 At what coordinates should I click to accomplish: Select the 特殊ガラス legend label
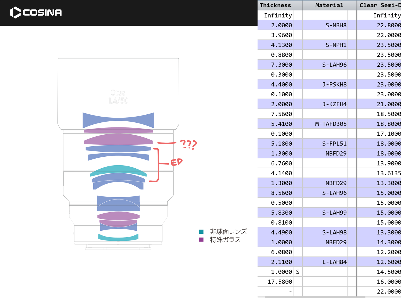coord(225,240)
